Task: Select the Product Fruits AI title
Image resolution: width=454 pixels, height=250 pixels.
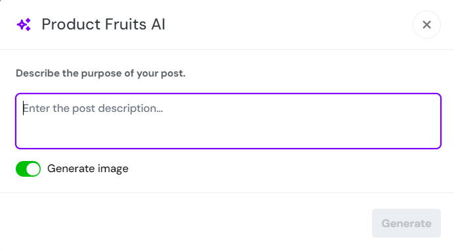Action: click(104, 24)
